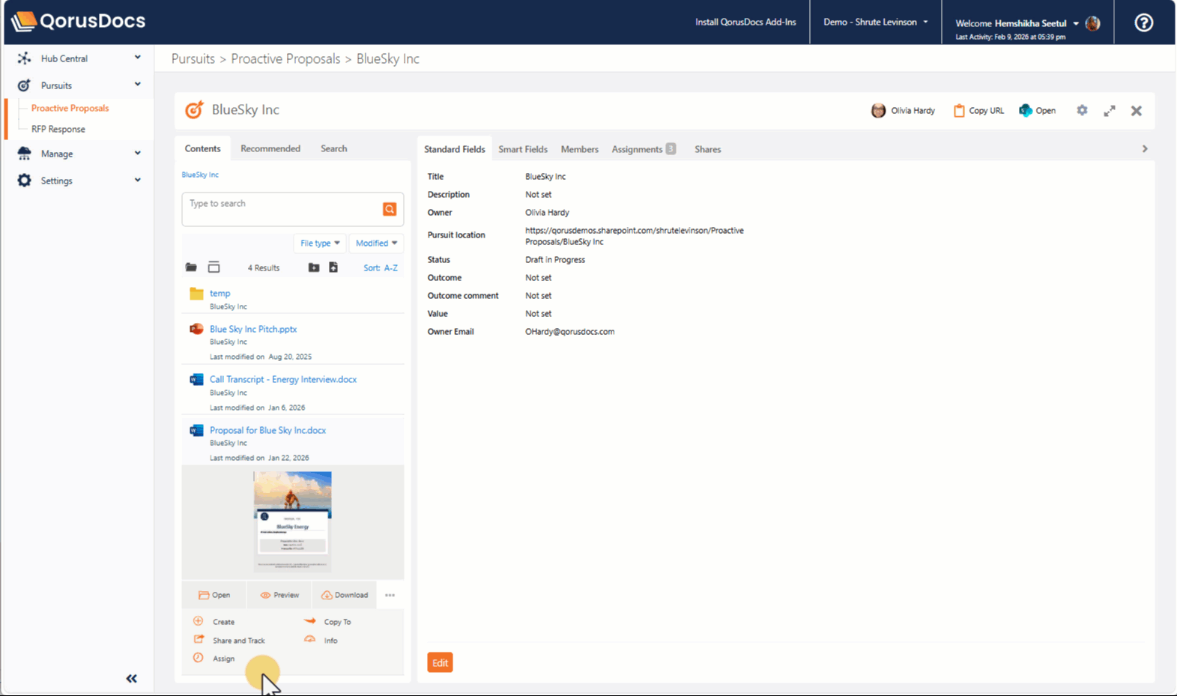Switch to the Recommended tab
1177x696 pixels.
click(x=270, y=148)
